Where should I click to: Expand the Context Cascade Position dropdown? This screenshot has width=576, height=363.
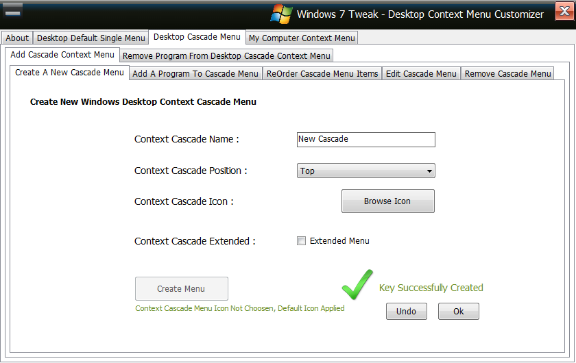[366, 171]
